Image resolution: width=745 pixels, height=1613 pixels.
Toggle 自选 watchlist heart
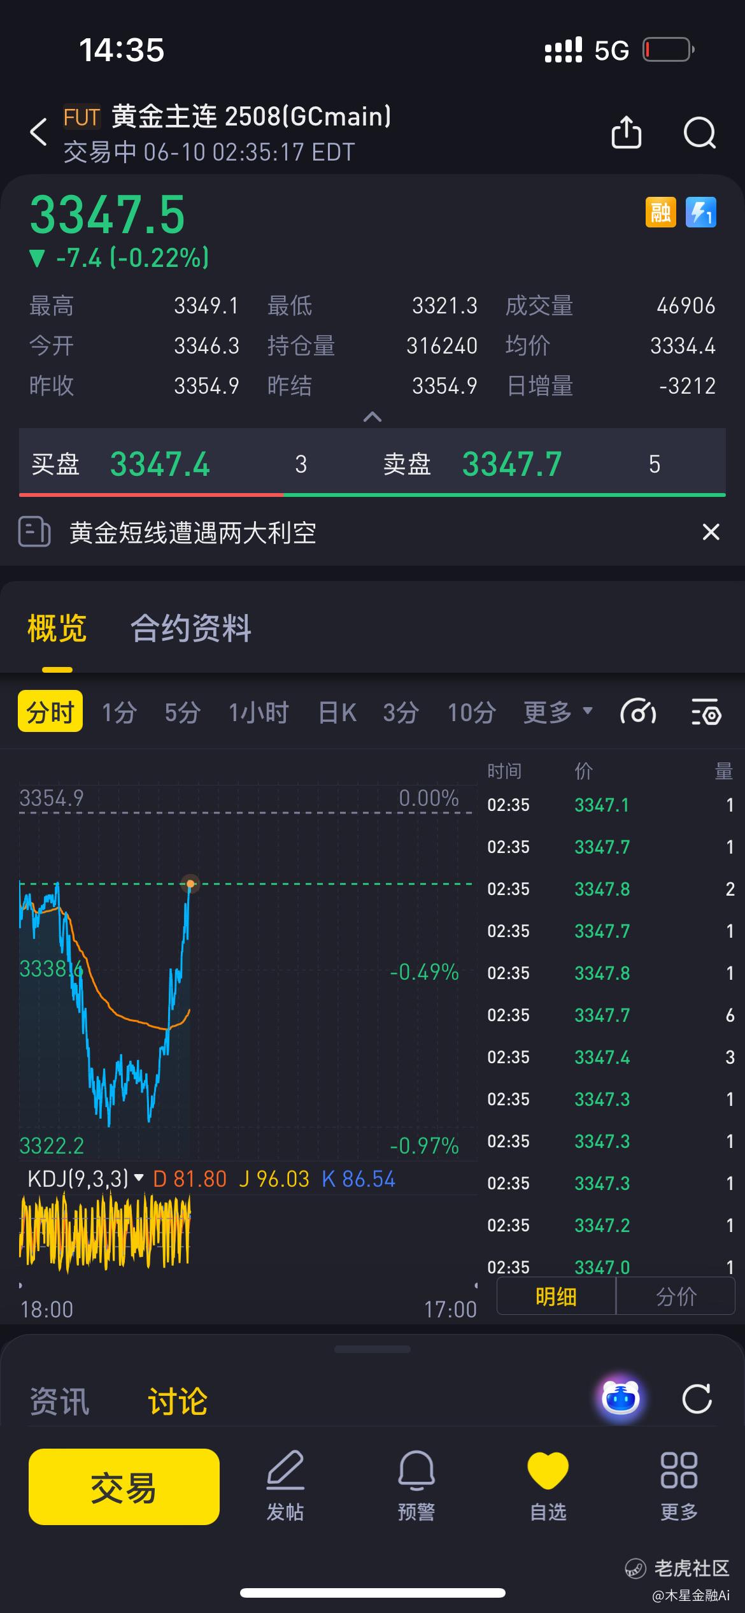coord(548,1486)
